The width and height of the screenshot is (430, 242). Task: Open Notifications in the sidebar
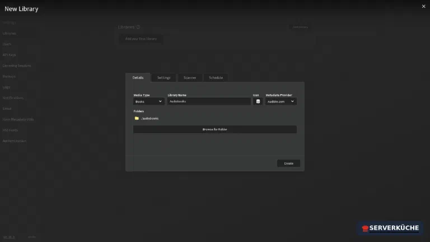click(13, 97)
